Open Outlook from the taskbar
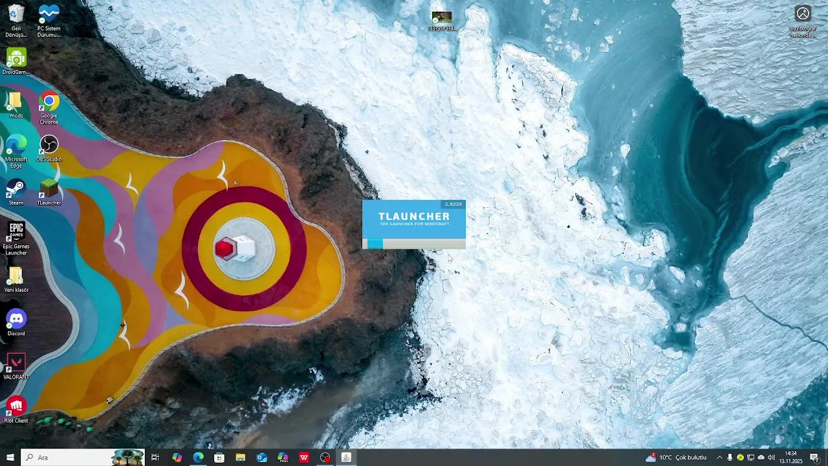 pyautogui.click(x=261, y=458)
